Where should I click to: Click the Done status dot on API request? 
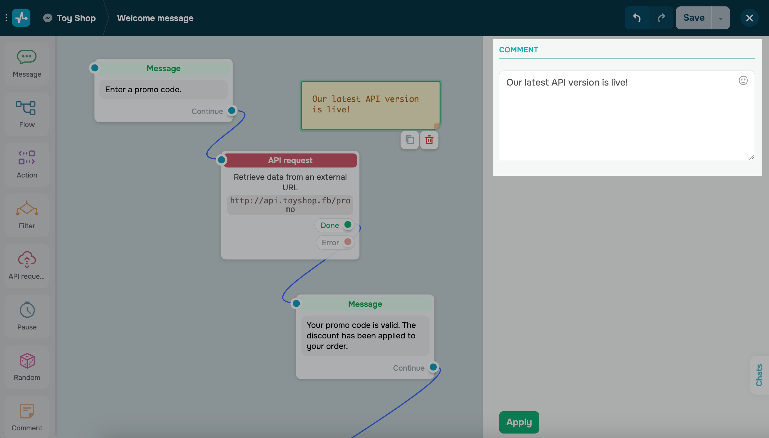pyautogui.click(x=348, y=225)
